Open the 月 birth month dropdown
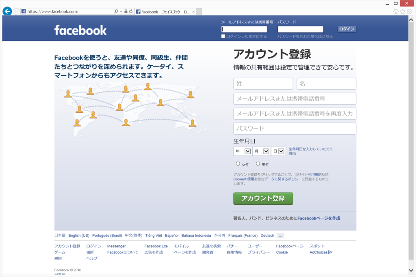This screenshot has height=277, width=416. (x=261, y=151)
